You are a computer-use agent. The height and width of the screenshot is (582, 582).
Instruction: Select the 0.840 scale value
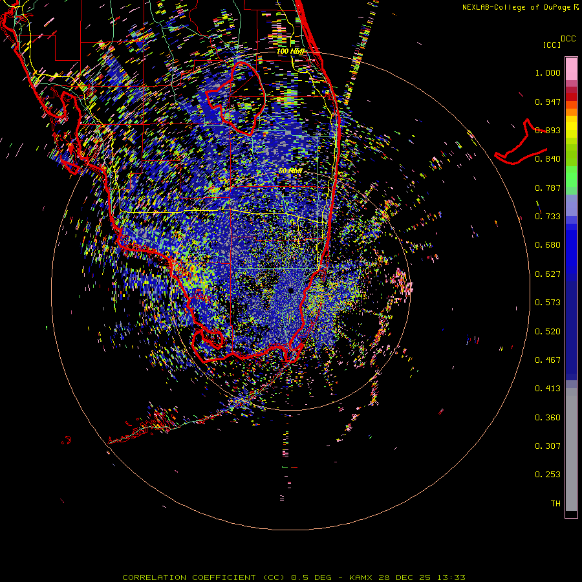pyautogui.click(x=548, y=159)
